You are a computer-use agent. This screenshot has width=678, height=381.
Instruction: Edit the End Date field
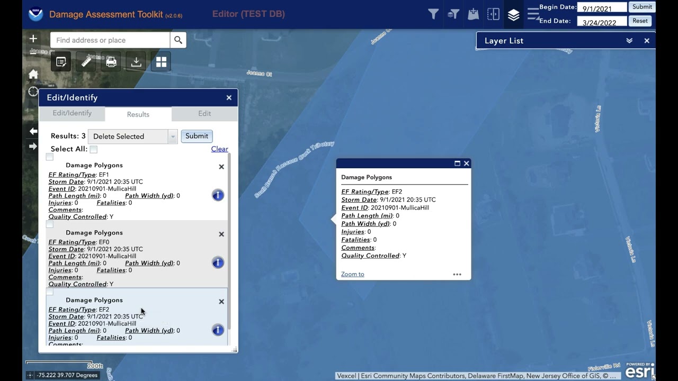(601, 22)
